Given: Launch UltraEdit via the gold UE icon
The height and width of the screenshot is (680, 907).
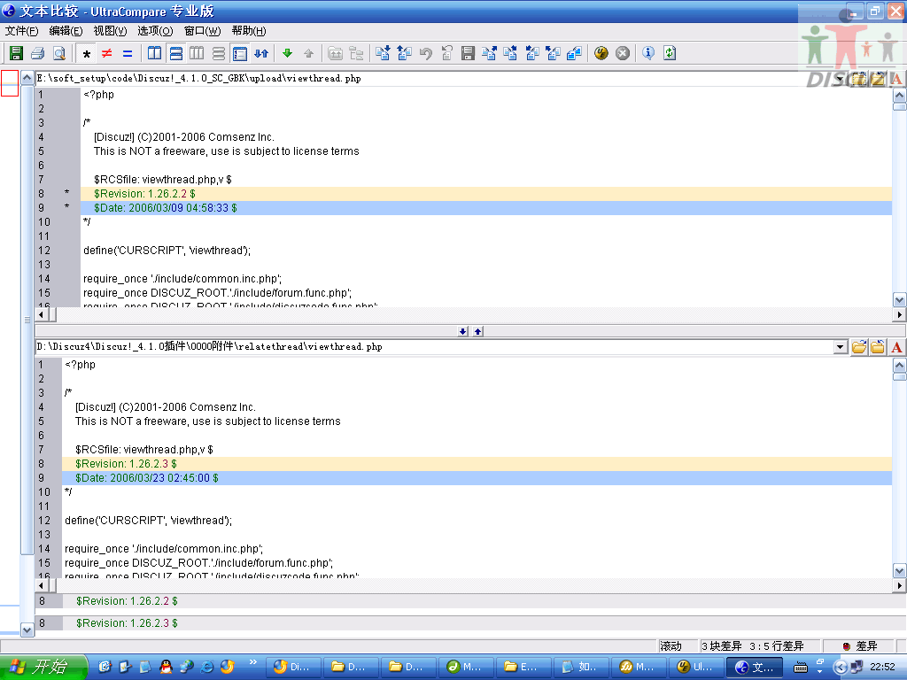Looking at the screenshot, I should [x=601, y=54].
